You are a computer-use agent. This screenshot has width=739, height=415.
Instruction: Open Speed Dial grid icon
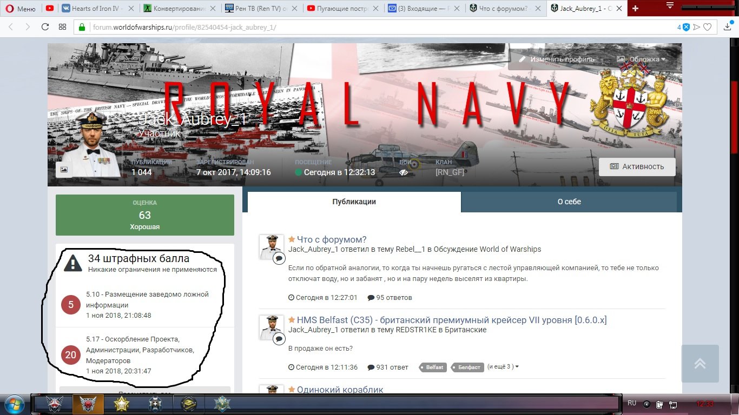coord(62,27)
